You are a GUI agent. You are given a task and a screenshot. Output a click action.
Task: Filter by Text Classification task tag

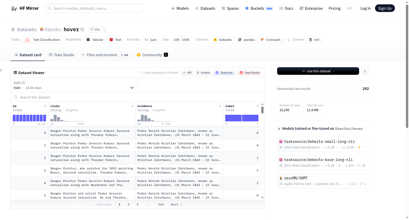click(42, 40)
